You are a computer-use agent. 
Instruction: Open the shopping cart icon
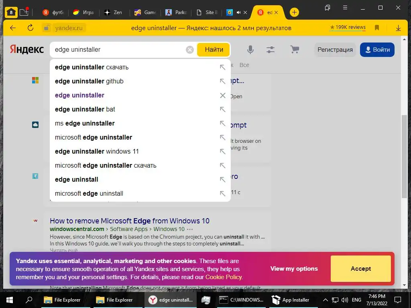[x=295, y=49]
